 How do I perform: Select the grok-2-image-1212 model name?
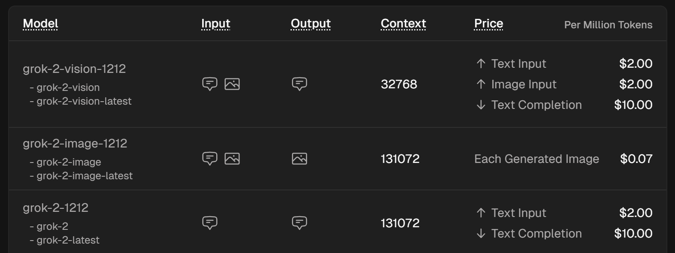click(x=75, y=143)
